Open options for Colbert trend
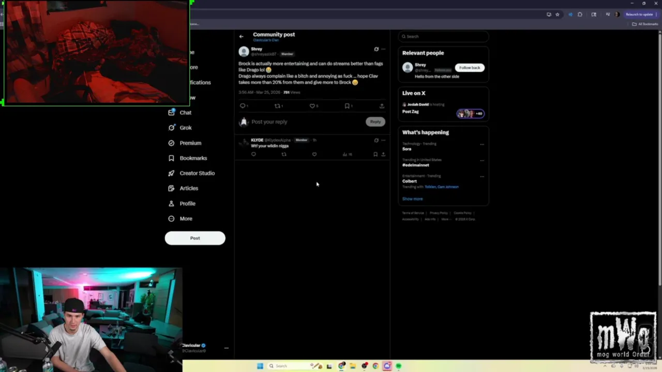Viewport: 662px width, 372px height. tap(482, 176)
